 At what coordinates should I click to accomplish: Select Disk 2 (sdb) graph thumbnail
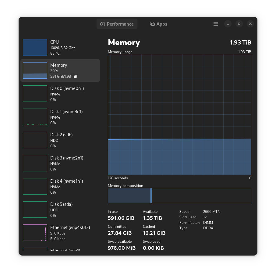point(35,140)
